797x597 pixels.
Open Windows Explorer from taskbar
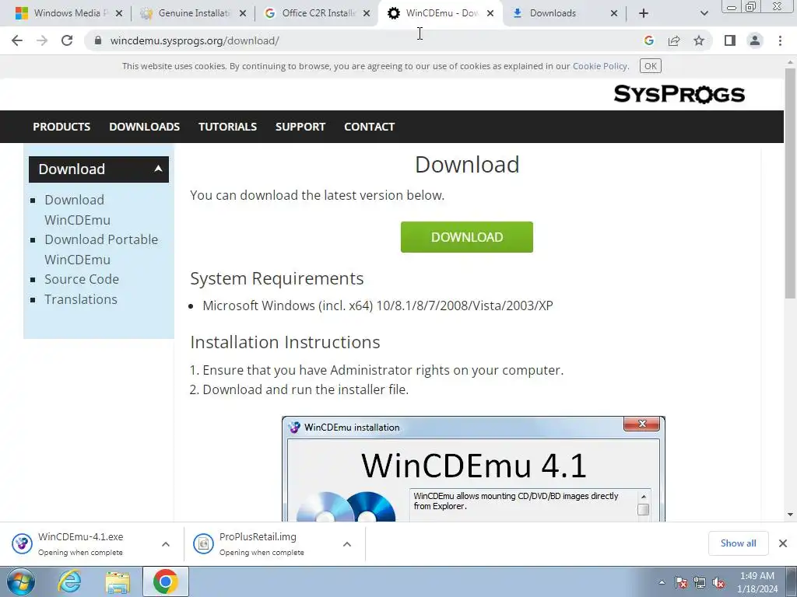click(118, 581)
